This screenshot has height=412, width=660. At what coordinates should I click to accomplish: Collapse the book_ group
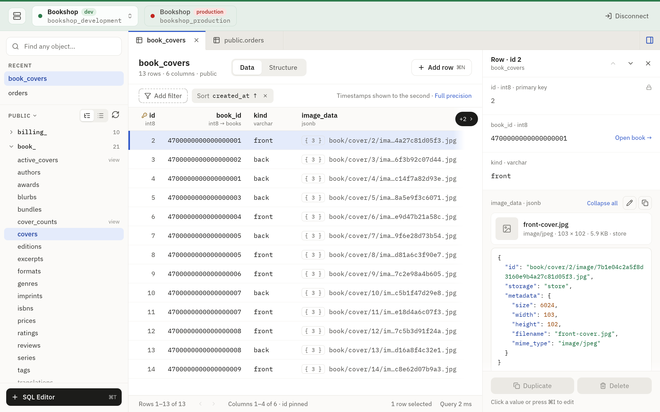tap(11, 147)
